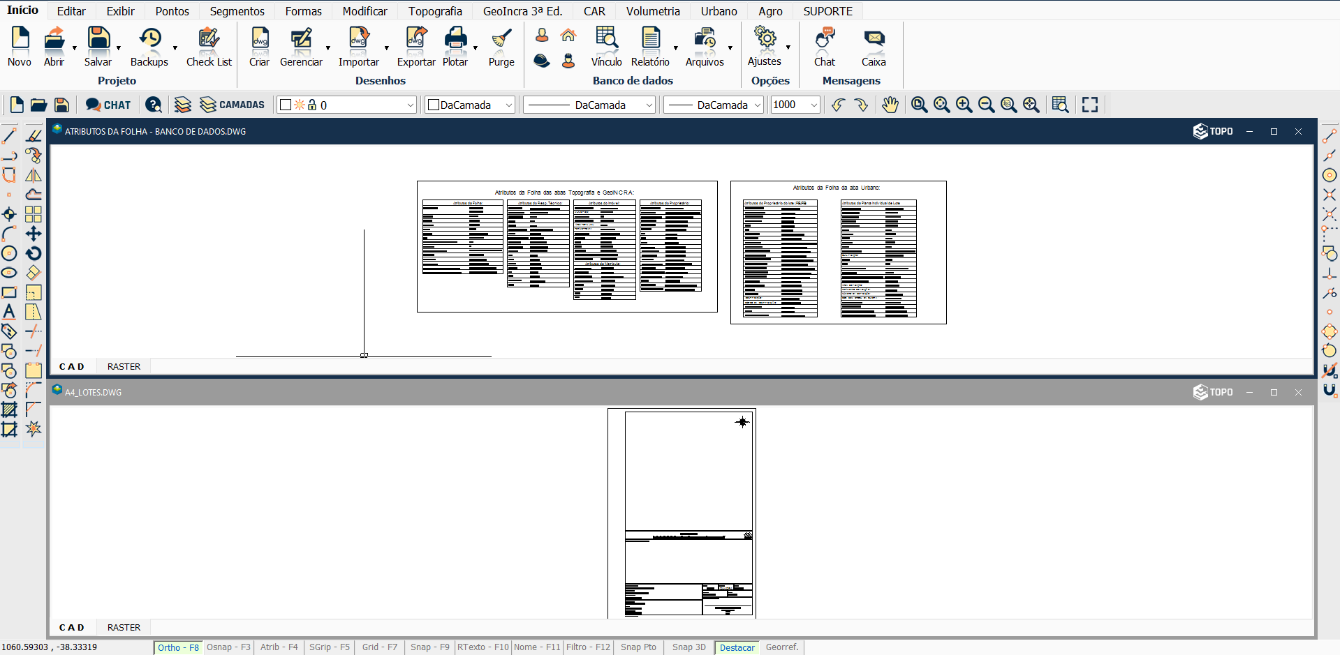
Task: Select the Pan hand tool
Action: (890, 105)
